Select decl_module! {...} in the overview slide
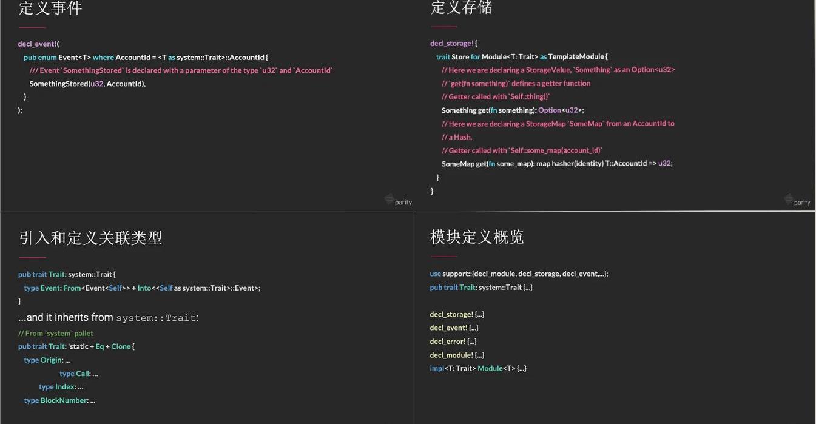 tap(457, 355)
